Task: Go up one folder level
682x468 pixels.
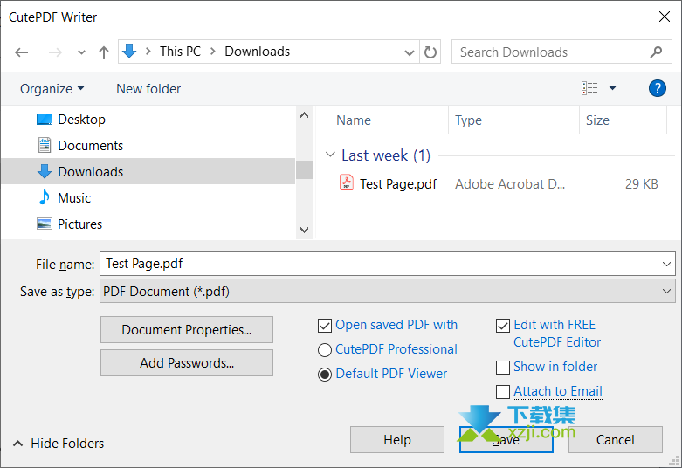Action: coord(104,52)
